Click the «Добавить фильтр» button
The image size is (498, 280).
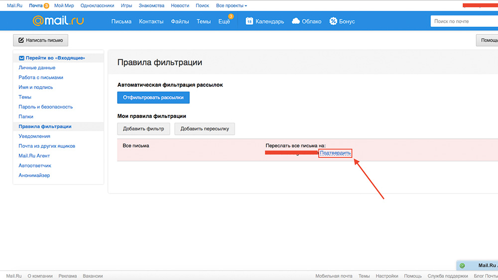point(143,129)
